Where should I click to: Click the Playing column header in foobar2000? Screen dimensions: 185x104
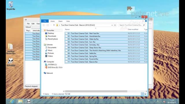click(x=28, y=31)
